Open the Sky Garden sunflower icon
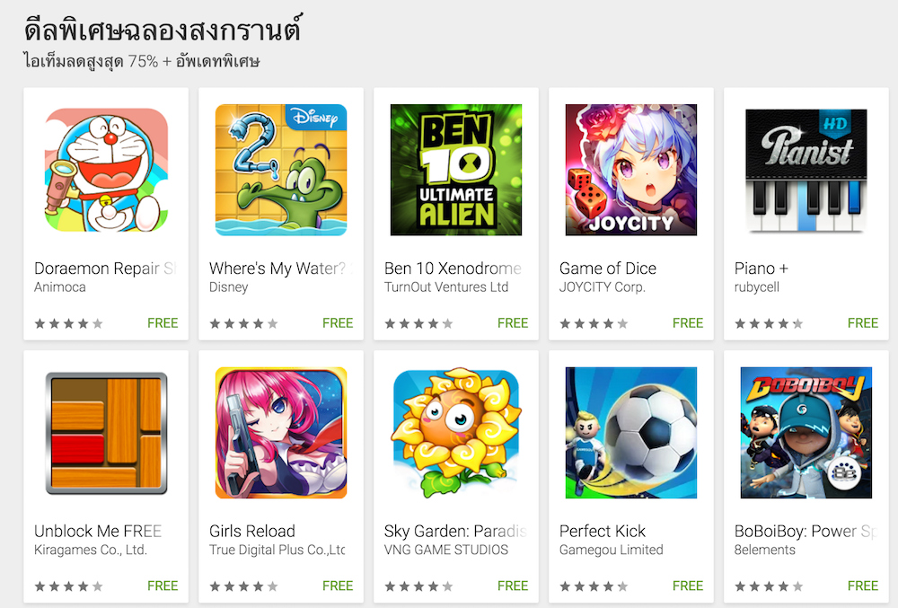The height and width of the screenshot is (608, 898). pyautogui.click(x=456, y=433)
